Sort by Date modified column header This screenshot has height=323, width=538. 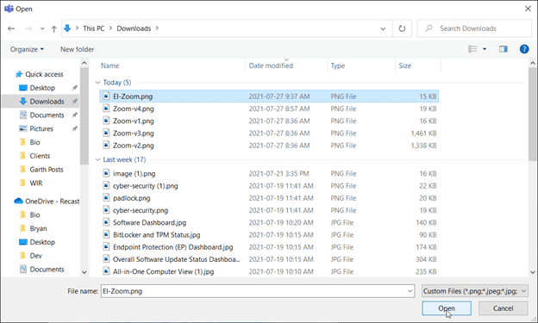[x=271, y=65]
